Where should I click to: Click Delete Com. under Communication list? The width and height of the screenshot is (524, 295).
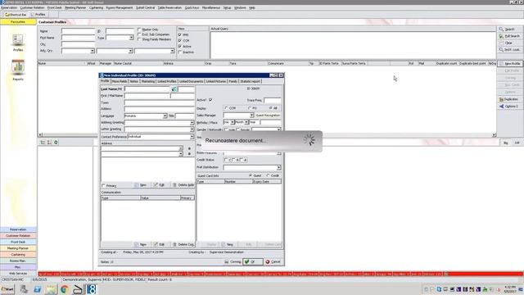point(183,244)
